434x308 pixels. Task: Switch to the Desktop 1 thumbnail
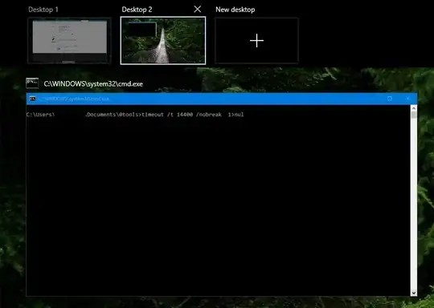pyautogui.click(x=69, y=41)
